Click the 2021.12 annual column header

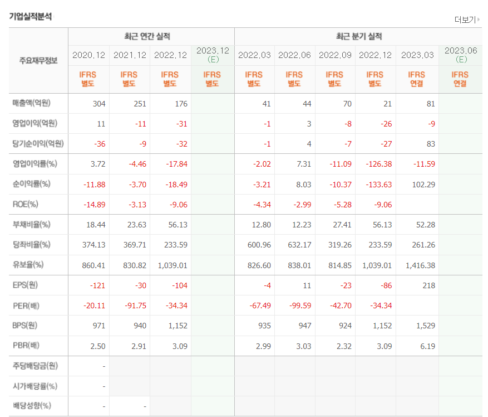tap(130, 55)
